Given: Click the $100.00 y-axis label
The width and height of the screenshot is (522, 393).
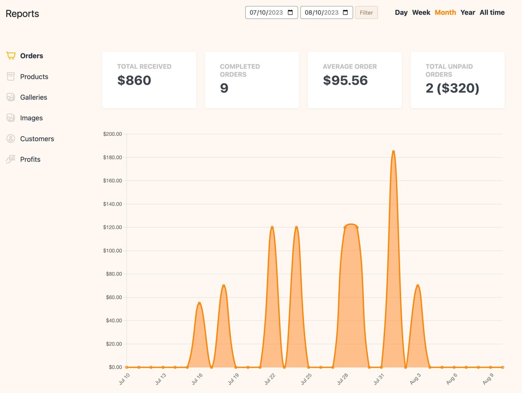Looking at the screenshot, I should tap(113, 251).
